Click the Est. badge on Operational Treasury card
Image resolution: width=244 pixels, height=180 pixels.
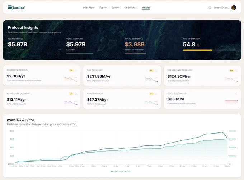pyautogui.click(x=231, y=71)
